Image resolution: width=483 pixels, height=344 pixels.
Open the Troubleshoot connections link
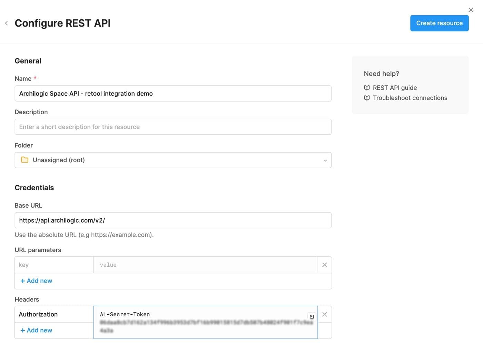click(x=410, y=98)
